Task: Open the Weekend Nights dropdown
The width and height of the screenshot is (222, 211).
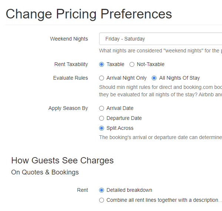Action: point(161,39)
